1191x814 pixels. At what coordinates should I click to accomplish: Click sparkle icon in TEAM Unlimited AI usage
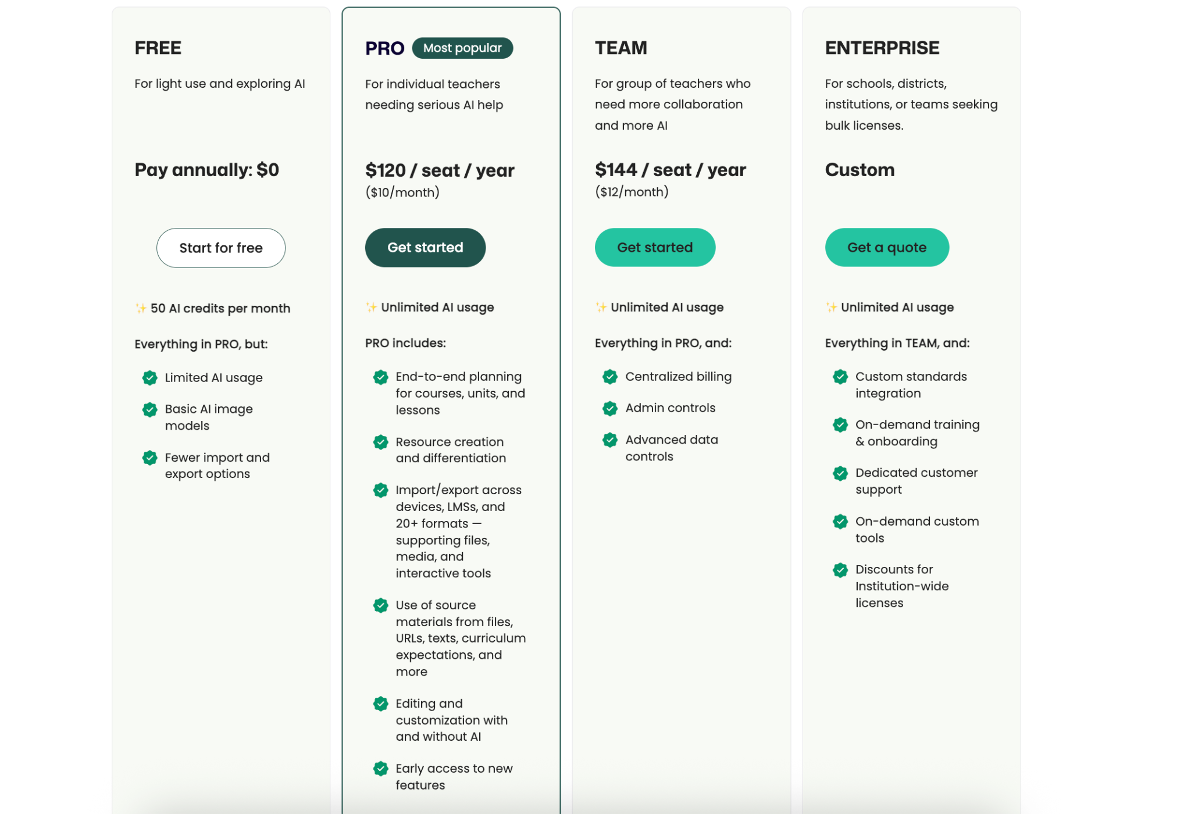pos(601,307)
